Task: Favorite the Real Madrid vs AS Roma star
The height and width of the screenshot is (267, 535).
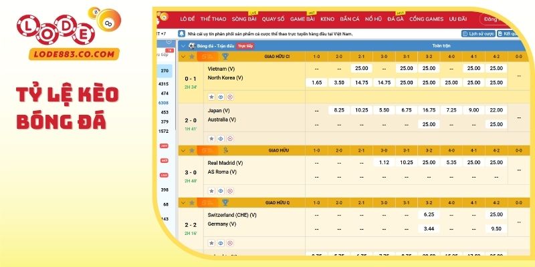Action: coord(211,191)
